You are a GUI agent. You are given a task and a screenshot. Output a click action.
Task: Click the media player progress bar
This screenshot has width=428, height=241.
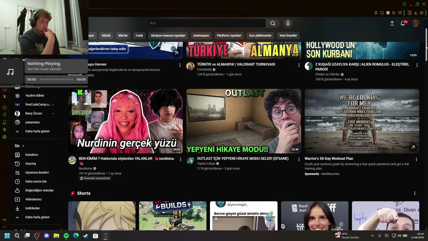(57, 79)
